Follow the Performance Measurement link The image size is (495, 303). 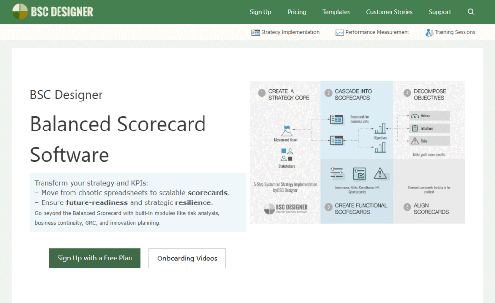(377, 32)
